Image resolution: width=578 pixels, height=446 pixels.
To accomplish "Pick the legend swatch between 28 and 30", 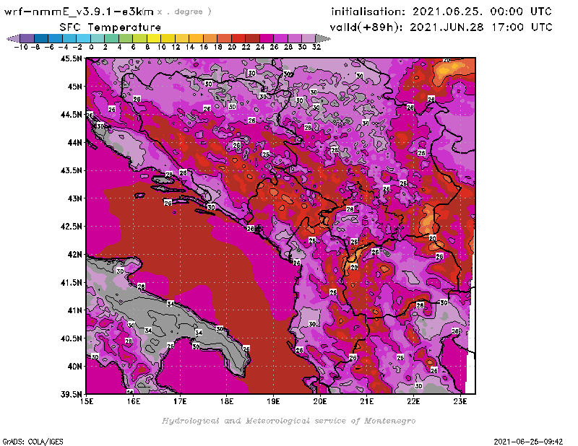I will click(x=295, y=39).
